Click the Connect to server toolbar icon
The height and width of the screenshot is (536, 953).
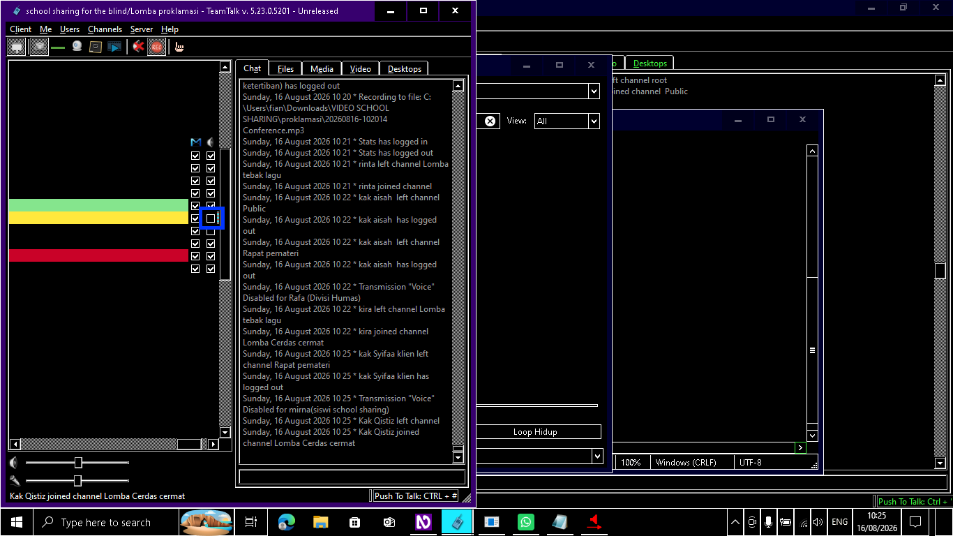point(17,47)
